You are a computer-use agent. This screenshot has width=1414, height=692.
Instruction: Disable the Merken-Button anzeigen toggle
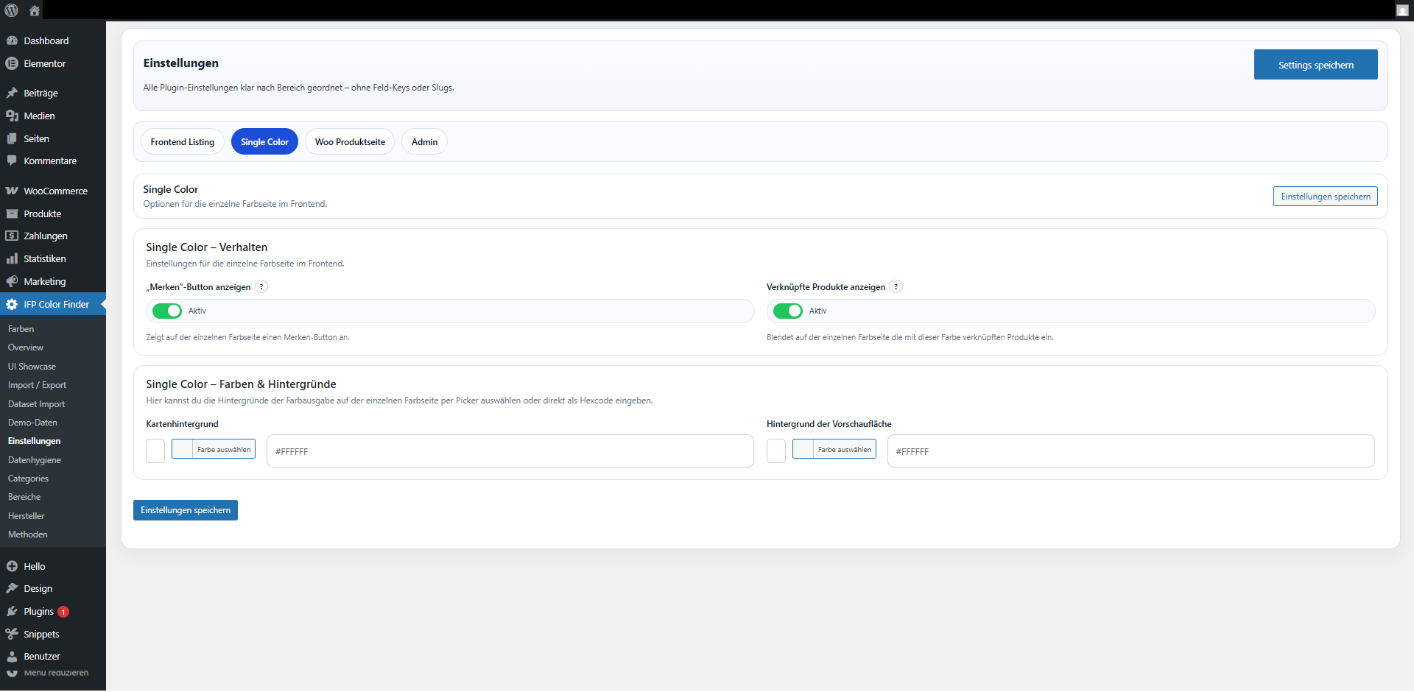[x=167, y=311]
